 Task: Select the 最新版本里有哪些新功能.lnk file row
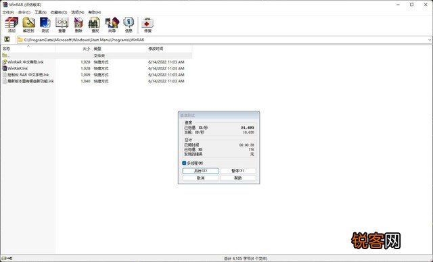pos(96,81)
